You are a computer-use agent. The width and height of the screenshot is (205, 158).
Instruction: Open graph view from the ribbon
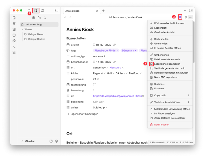14,24
